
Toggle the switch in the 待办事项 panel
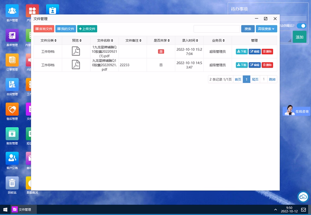tap(301, 26)
